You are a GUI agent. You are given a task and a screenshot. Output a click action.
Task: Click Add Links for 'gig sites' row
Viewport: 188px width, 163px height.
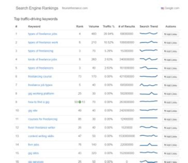pyautogui.click(x=171, y=153)
